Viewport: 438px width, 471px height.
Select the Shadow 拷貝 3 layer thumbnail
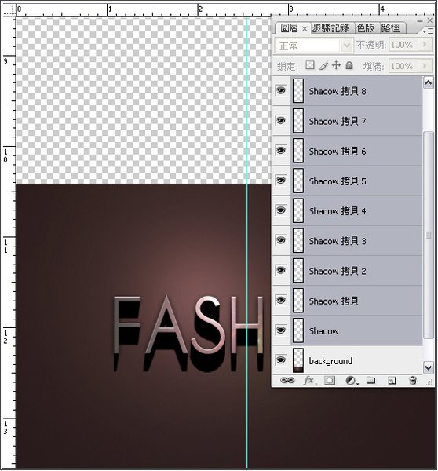pos(298,240)
